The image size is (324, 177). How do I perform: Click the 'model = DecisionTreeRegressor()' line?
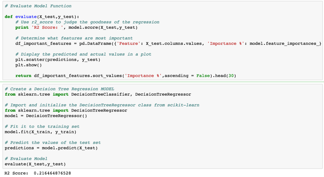pos(46,116)
